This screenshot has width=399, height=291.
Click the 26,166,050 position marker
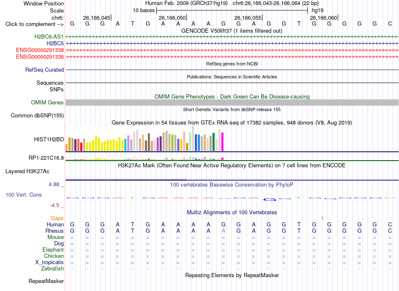(172, 18)
